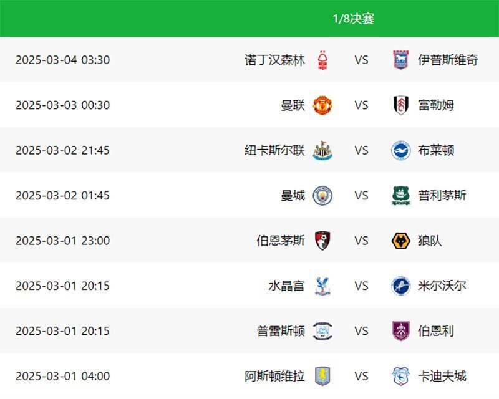The image size is (499, 399).
Task: Click the Millwall club badge
Action: 400,286
